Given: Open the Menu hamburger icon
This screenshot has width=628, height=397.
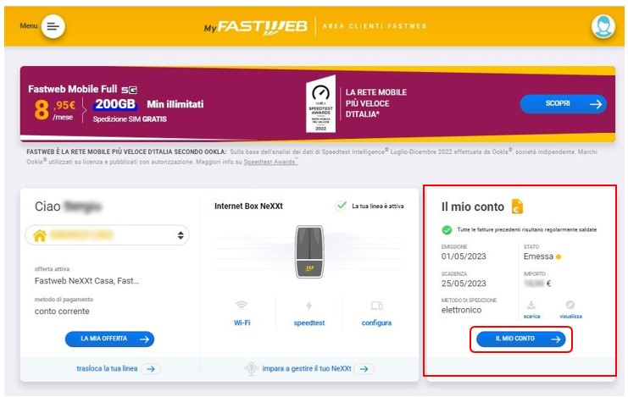Looking at the screenshot, I should [53, 26].
